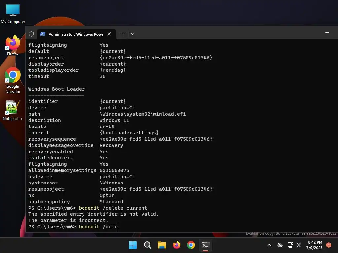Screen dimensions: 338x253
Task: Click the path value '\Windows\system32\winload.efi'
Action: (x=143, y=114)
